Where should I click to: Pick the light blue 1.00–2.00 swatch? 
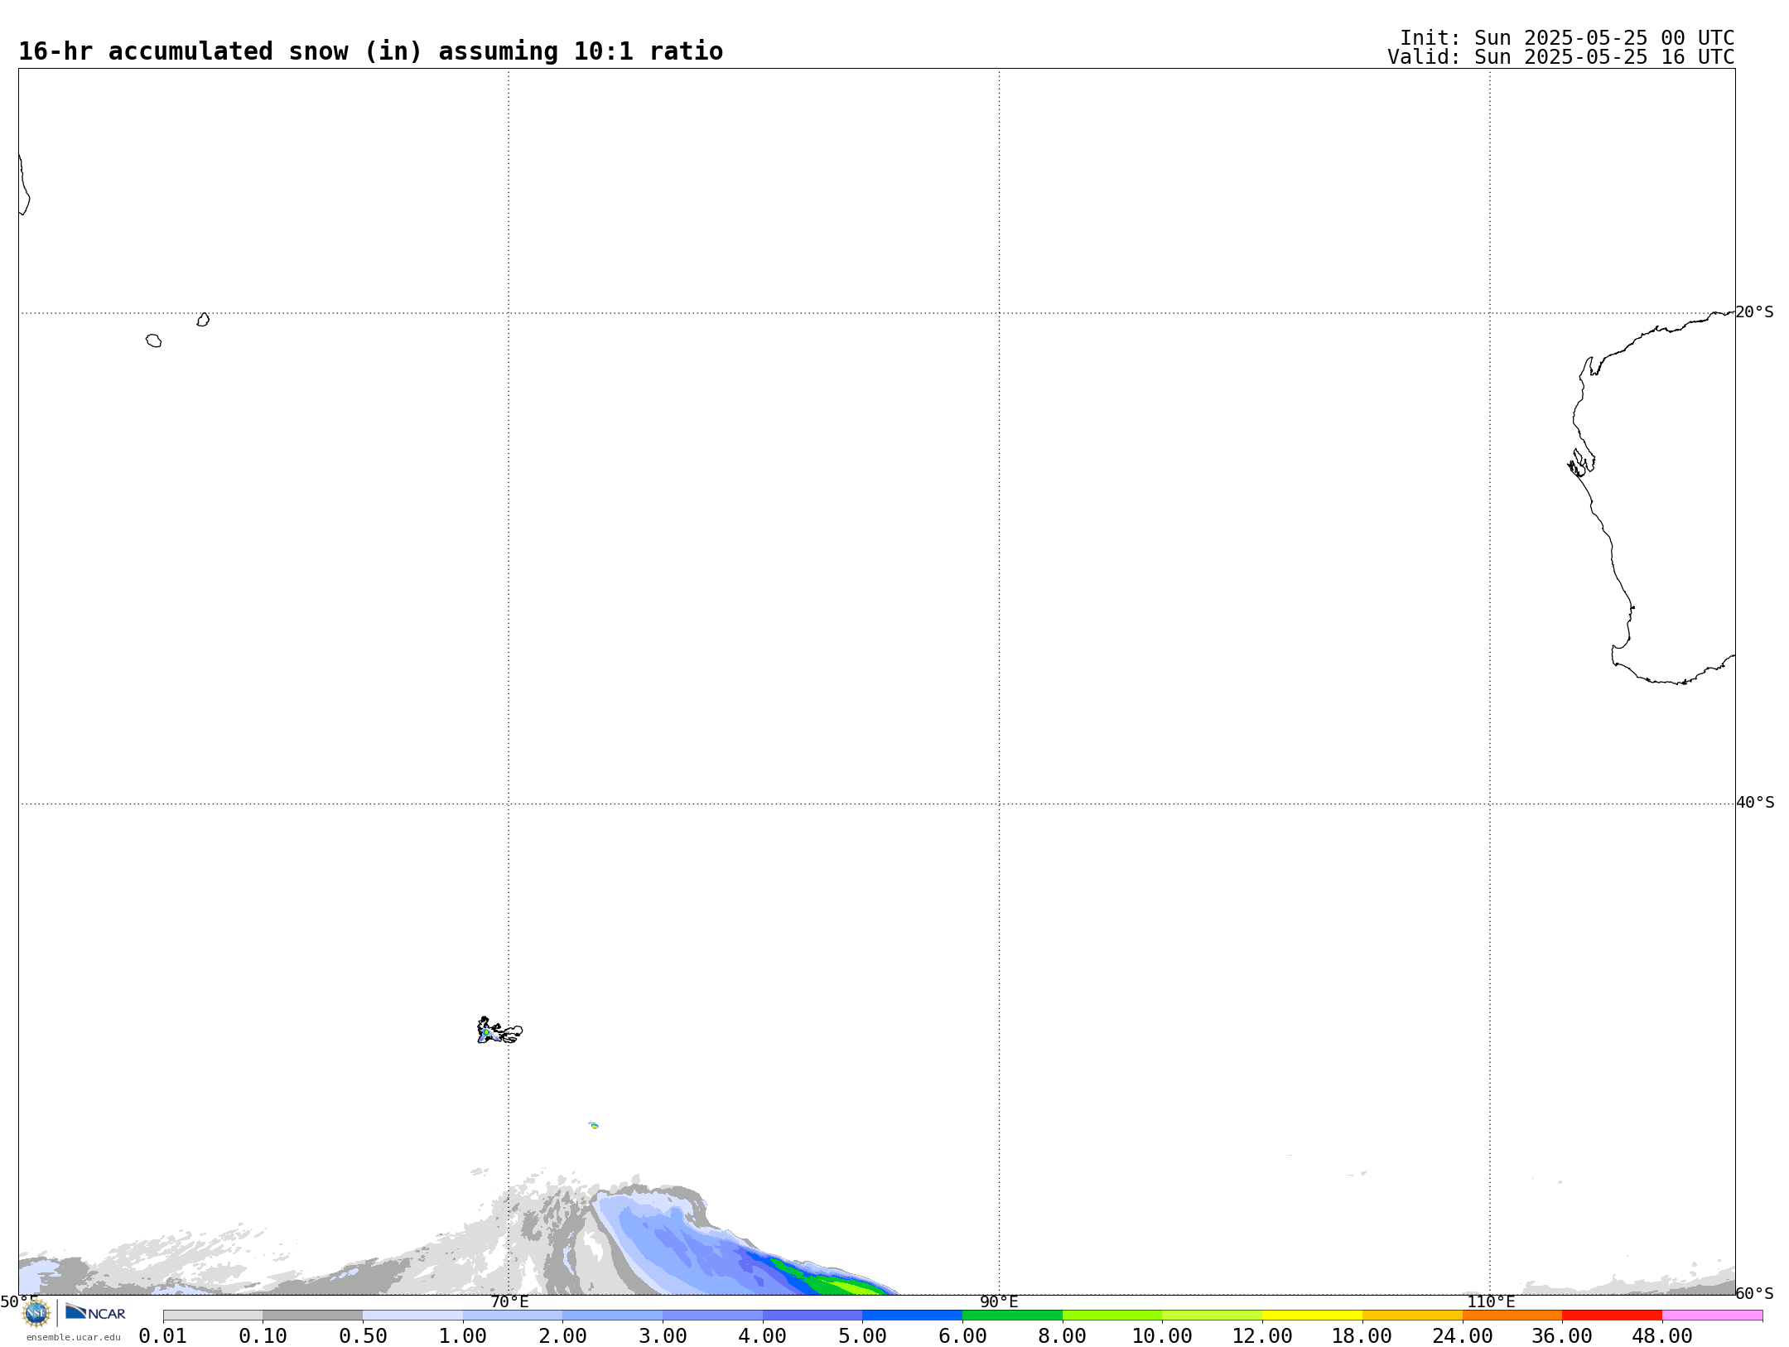[513, 1316]
